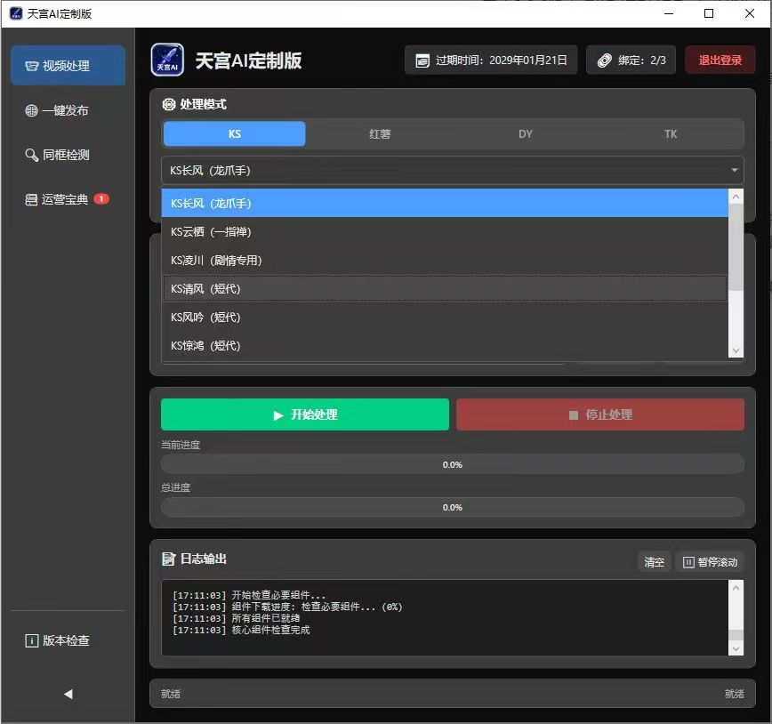Image resolution: width=772 pixels, height=724 pixels.
Task: Click log output scroll-down arrow
Action: 736,648
